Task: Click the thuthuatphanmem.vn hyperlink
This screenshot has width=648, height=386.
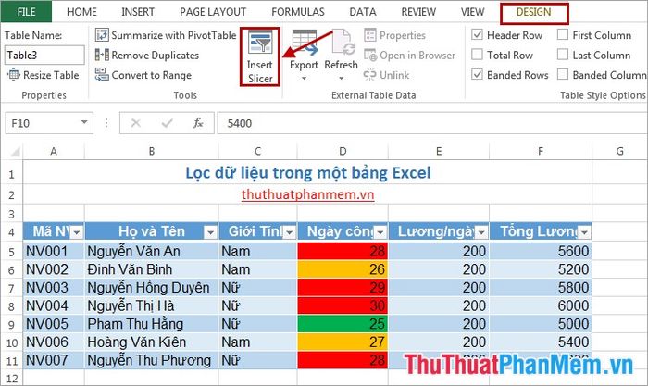Action: (x=308, y=194)
